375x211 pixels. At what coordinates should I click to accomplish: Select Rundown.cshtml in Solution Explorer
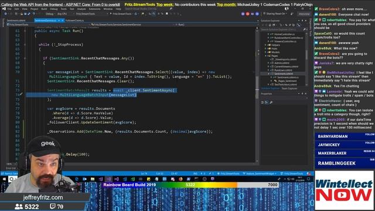[283, 70]
